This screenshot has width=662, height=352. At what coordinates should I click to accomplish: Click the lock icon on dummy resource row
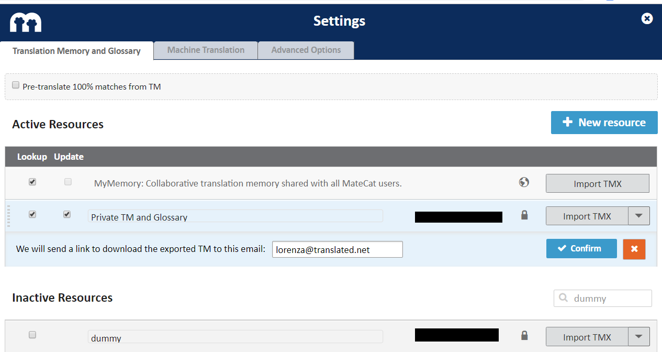(x=524, y=336)
